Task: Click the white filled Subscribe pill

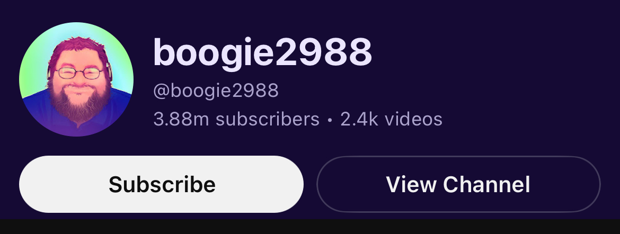Action: pos(161,184)
